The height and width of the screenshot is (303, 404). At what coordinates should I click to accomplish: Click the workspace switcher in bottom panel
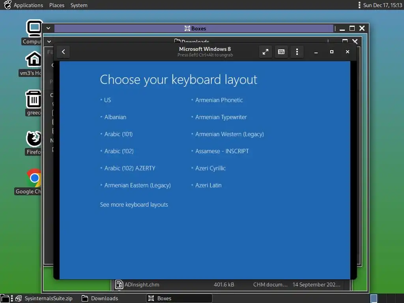pyautogui.click(x=387, y=298)
